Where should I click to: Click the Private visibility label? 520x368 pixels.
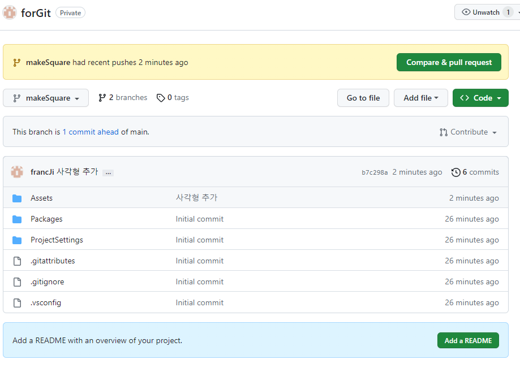[70, 13]
